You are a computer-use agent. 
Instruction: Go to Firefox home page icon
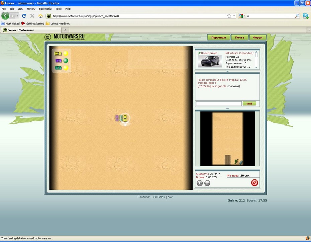(x=40, y=16)
